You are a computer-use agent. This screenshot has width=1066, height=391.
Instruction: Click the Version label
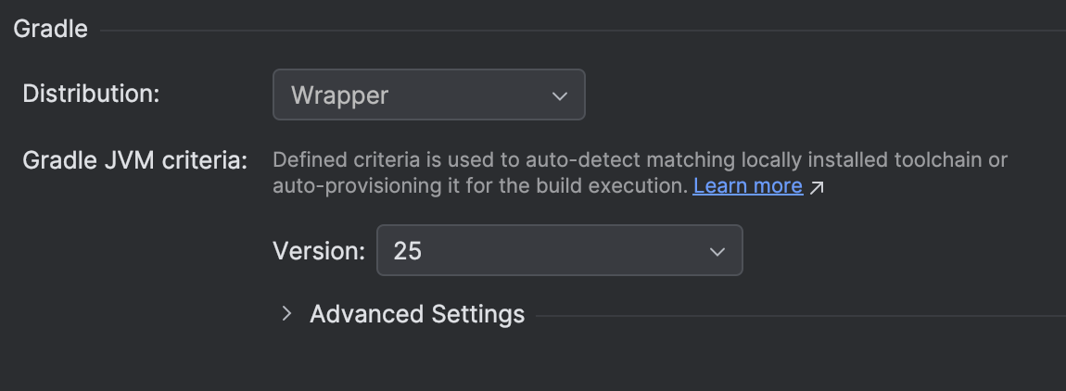point(319,250)
